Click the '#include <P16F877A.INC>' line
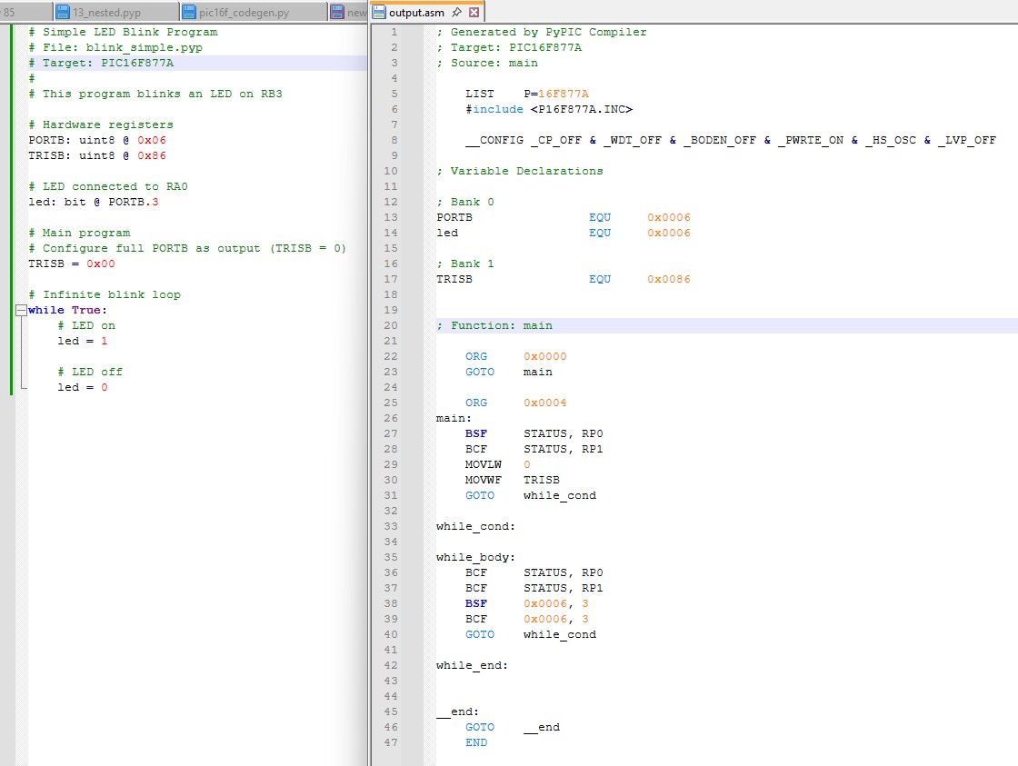The width and height of the screenshot is (1018, 766). click(x=549, y=109)
